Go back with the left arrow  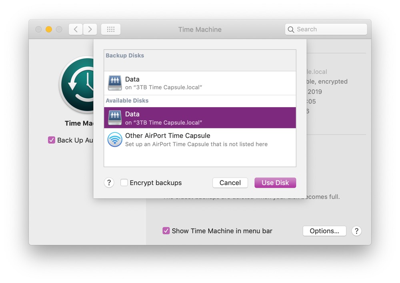76,29
